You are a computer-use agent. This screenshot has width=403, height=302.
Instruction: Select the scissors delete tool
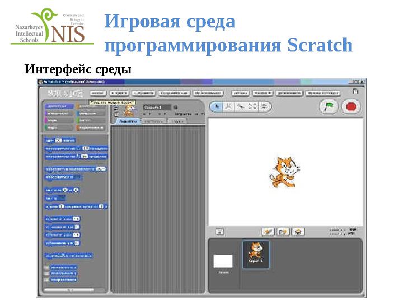(241, 106)
